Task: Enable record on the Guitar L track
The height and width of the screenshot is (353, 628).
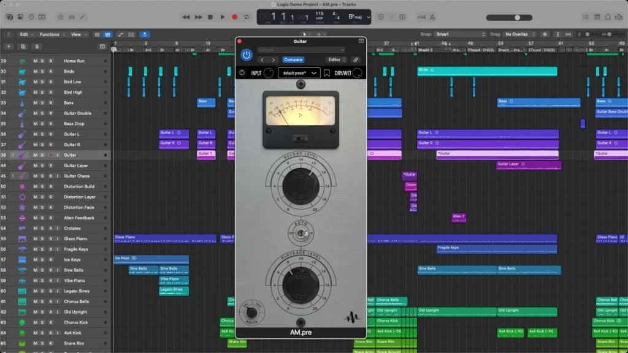Action: tap(50, 134)
